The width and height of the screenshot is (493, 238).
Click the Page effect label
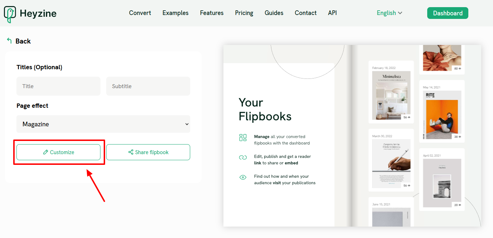pos(32,106)
